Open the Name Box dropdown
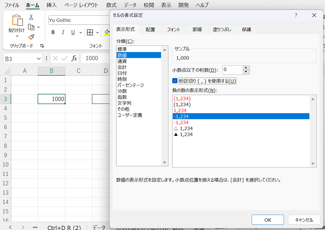The image size is (325, 230). (x=39, y=59)
